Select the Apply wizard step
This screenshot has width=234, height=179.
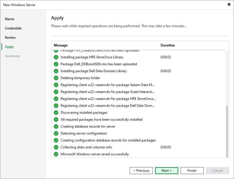click(9, 47)
